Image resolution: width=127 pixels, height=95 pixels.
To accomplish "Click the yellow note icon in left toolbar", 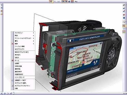I will (x=2, y=14).
